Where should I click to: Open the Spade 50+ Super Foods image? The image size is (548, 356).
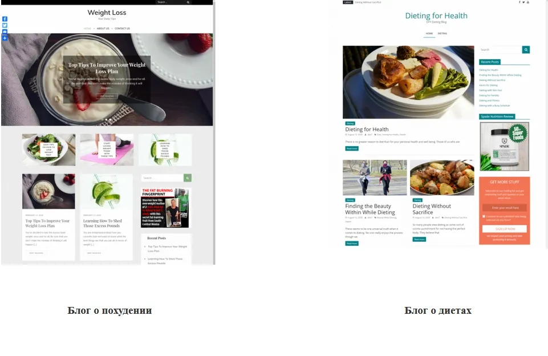[x=504, y=147]
